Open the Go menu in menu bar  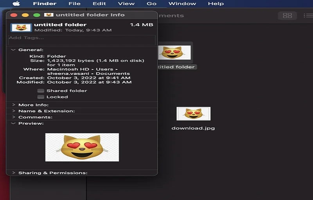coord(151,4)
